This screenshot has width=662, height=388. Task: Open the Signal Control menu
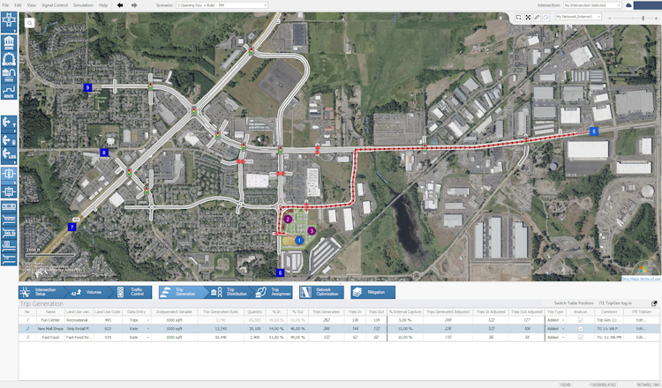pyautogui.click(x=55, y=5)
